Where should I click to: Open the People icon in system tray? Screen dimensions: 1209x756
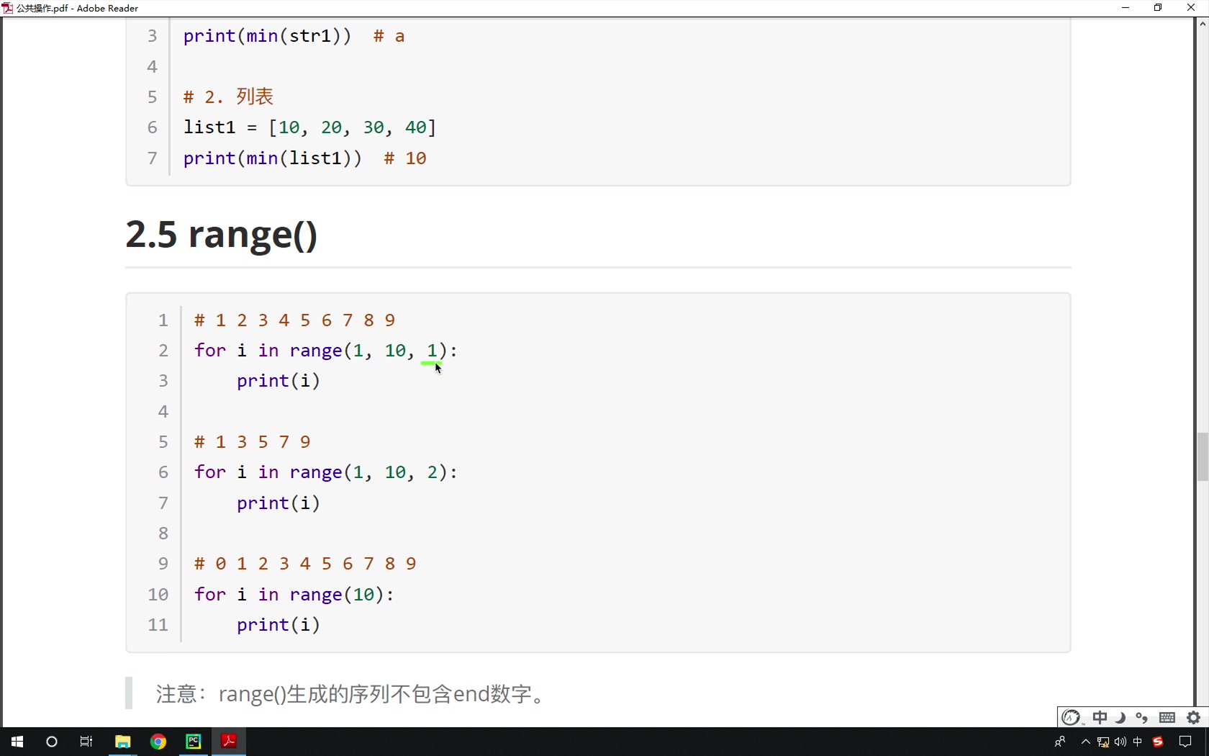[1060, 742]
